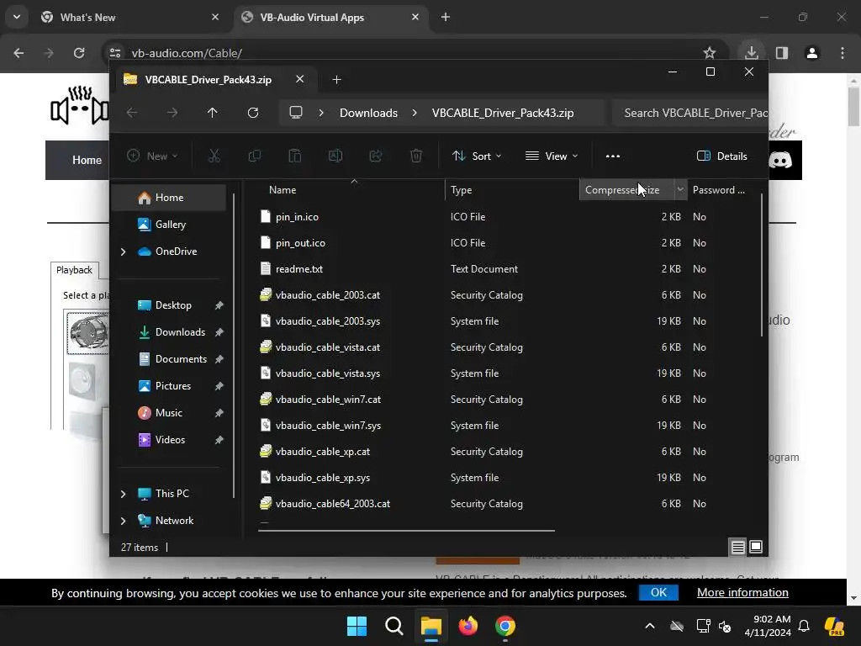
Task: Click the Playback tab on the webpage
Action: [74, 270]
